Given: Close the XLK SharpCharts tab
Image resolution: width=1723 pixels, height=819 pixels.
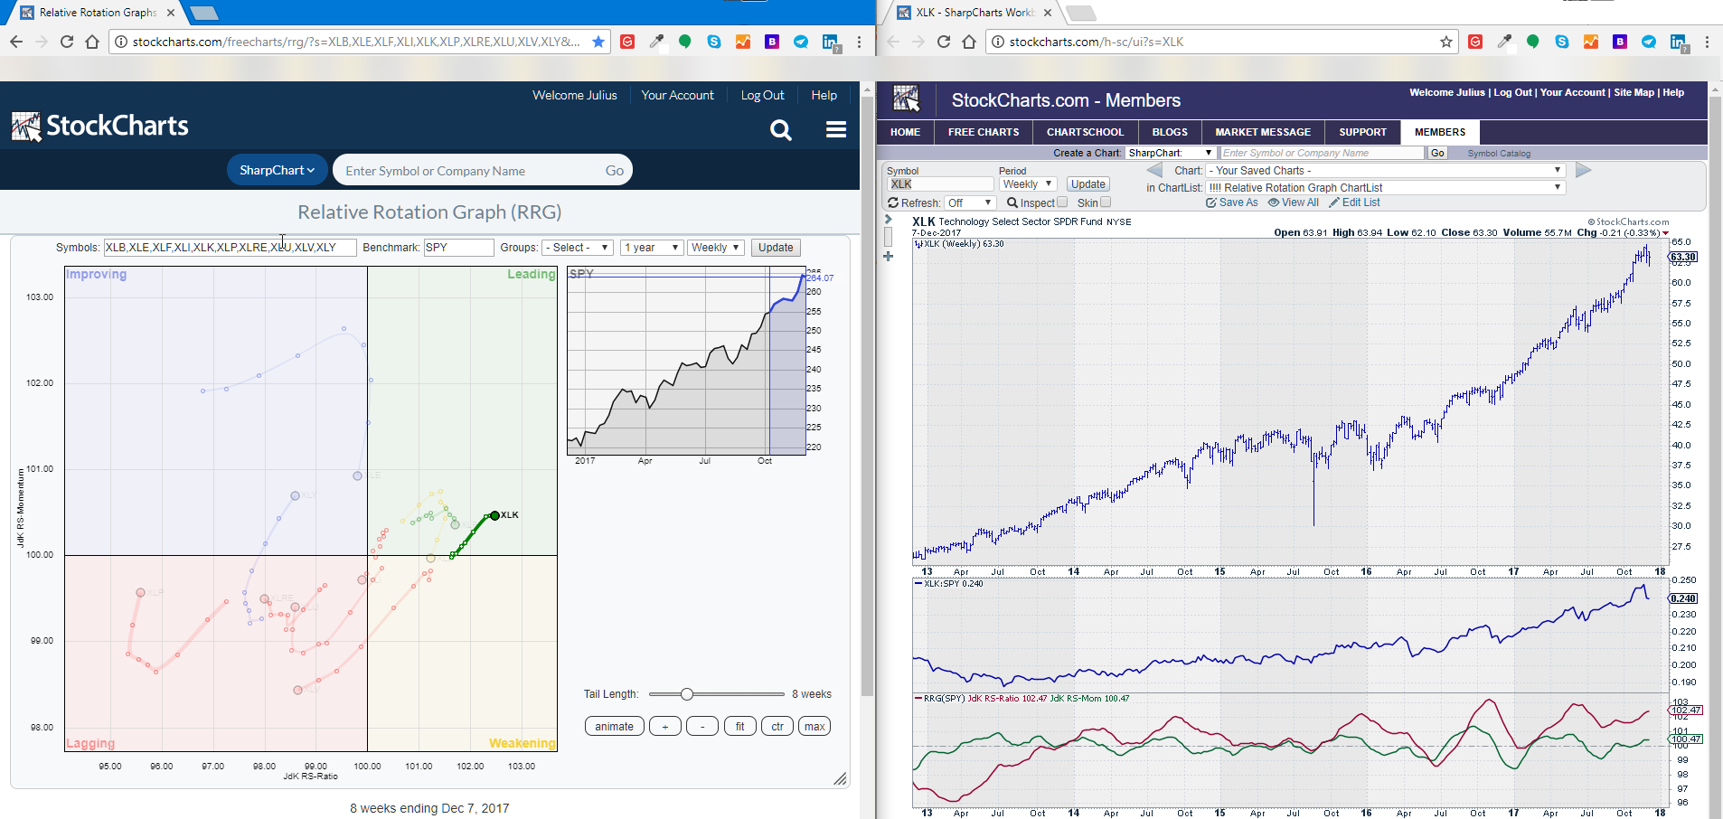Looking at the screenshot, I should (x=1048, y=13).
